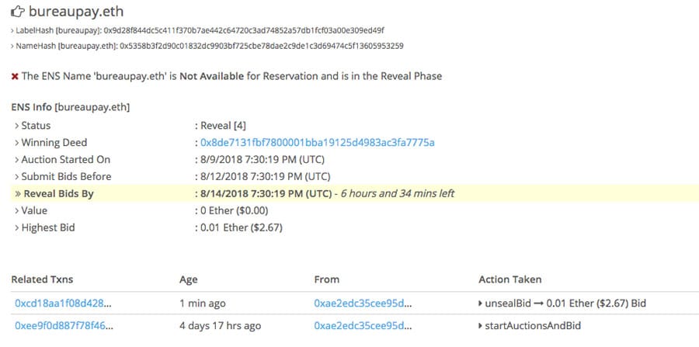Open From address in the startAuctionsAndBid row
Screen dimensions: 699x347
click(x=363, y=326)
